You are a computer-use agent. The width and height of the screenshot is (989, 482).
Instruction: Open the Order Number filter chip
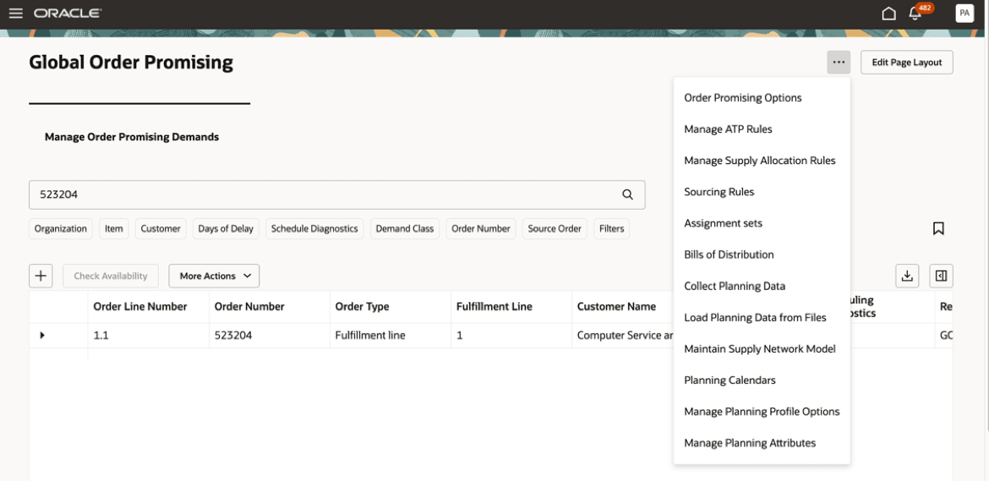click(481, 228)
